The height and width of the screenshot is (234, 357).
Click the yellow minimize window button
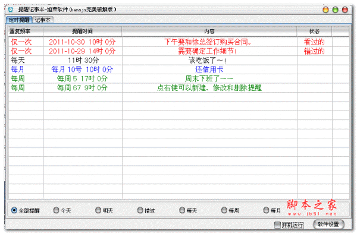pyautogui.click(x=326, y=10)
